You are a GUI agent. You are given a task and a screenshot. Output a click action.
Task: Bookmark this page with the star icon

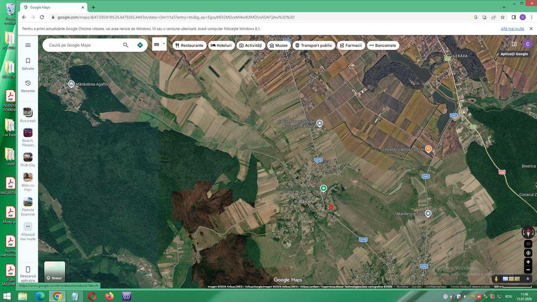click(x=503, y=17)
